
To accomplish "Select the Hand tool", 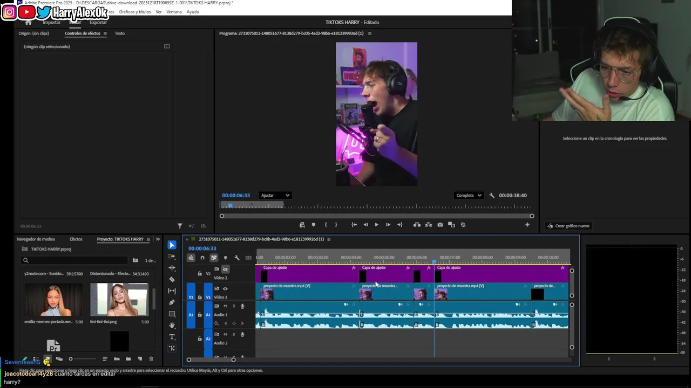I will tap(172, 325).
